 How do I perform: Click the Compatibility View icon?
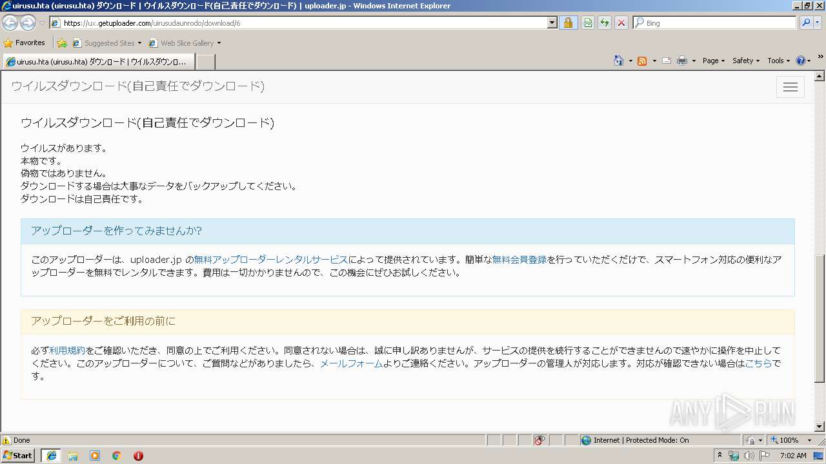pos(587,23)
